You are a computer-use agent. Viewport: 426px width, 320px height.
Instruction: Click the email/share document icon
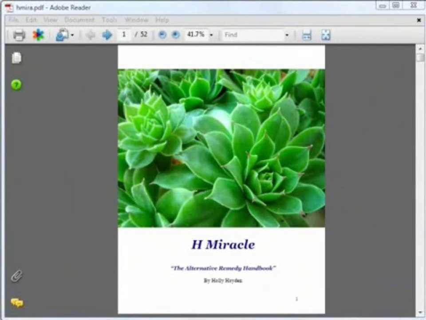click(x=62, y=35)
